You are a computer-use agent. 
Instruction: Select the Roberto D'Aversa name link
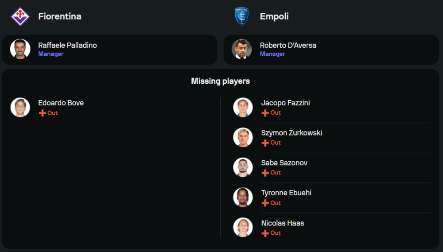click(x=288, y=45)
